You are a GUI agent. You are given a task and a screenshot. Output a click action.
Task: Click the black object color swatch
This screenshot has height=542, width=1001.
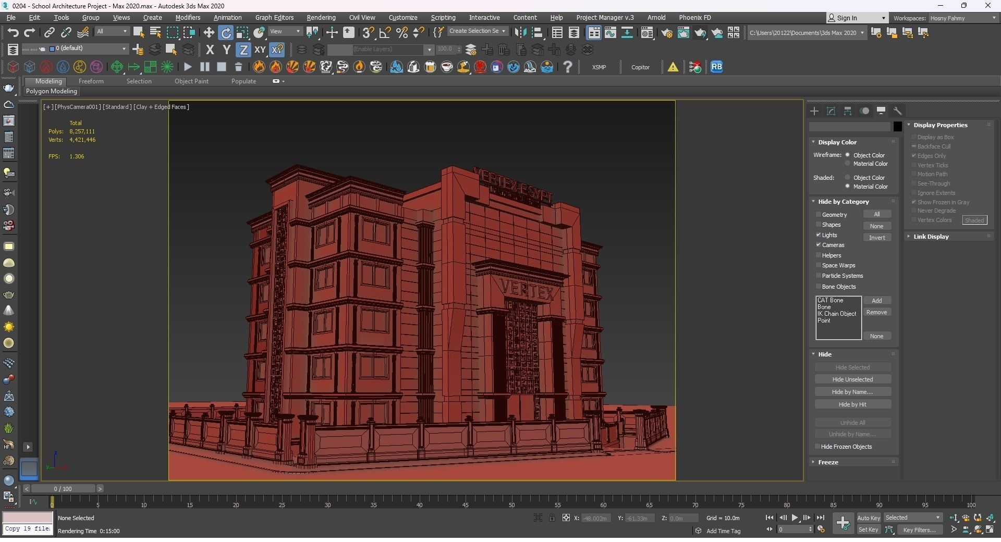coord(897,126)
